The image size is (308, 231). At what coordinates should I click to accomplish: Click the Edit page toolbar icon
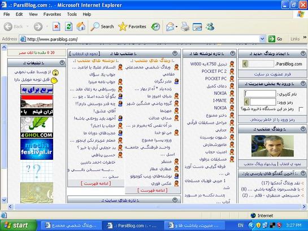tap(197, 27)
